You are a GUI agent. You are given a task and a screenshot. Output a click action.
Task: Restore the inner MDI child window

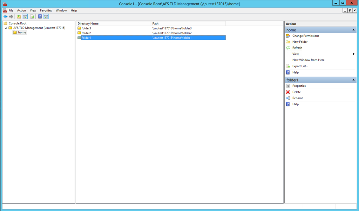(350, 10)
